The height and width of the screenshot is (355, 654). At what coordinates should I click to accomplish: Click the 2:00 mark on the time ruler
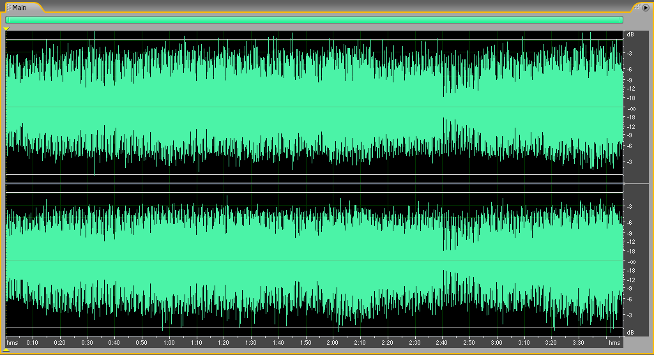(x=332, y=343)
